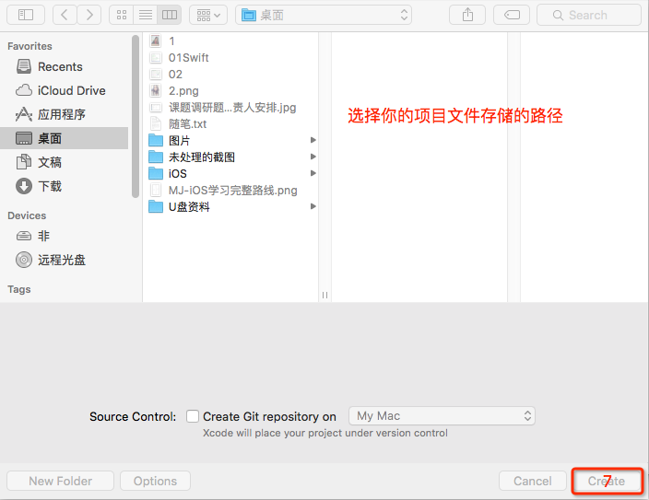649x500 pixels.
Task: Open the 图片 folder
Action: tap(231, 141)
